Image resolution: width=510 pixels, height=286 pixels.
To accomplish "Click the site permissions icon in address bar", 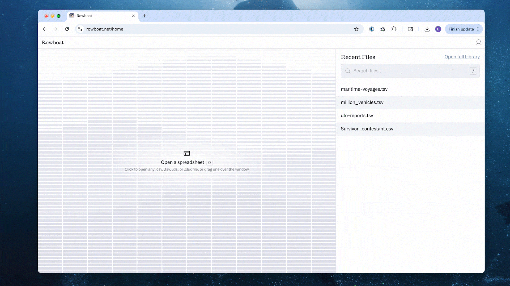I will point(80,29).
